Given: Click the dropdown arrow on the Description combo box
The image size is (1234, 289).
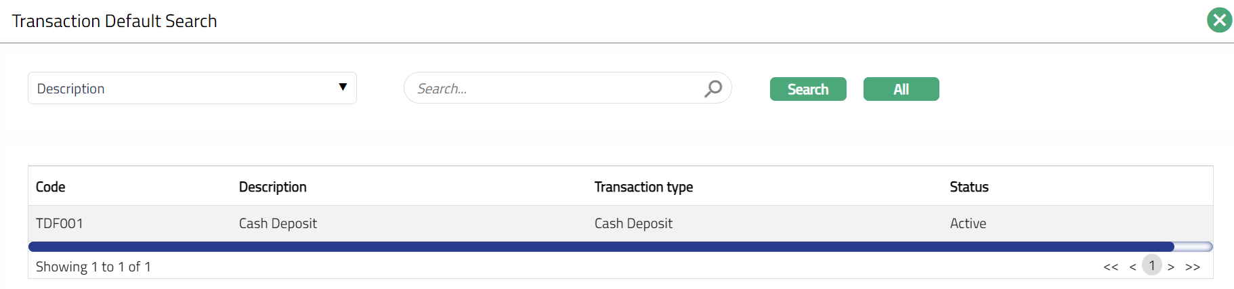Looking at the screenshot, I should coord(343,87).
